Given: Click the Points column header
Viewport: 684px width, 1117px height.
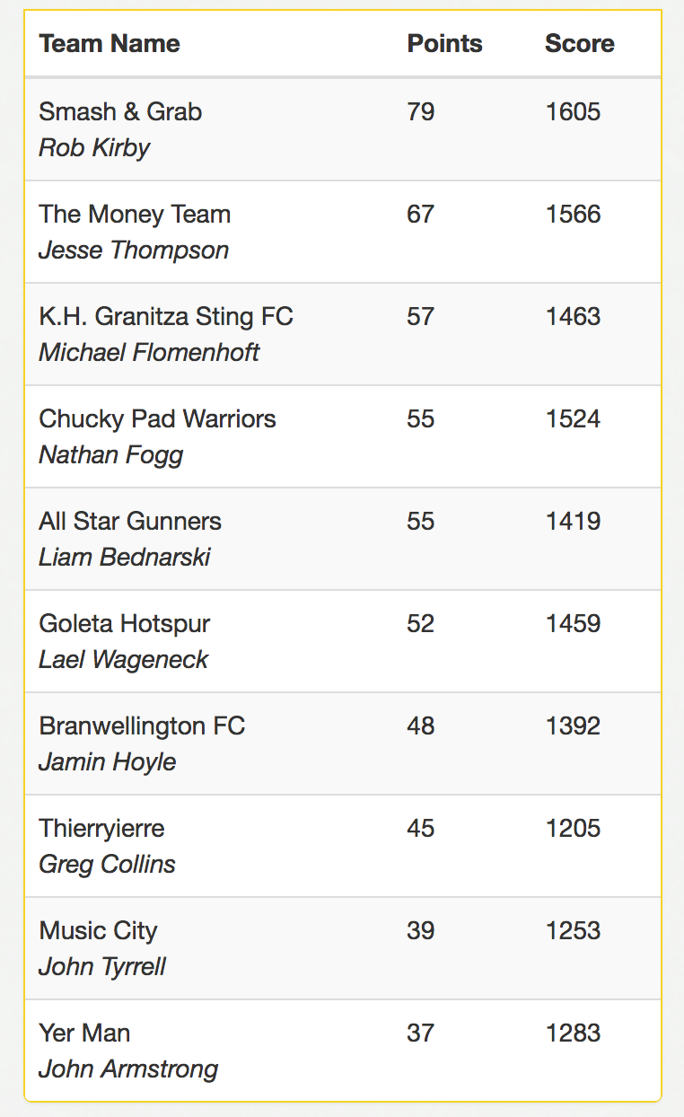Looking at the screenshot, I should tap(444, 44).
